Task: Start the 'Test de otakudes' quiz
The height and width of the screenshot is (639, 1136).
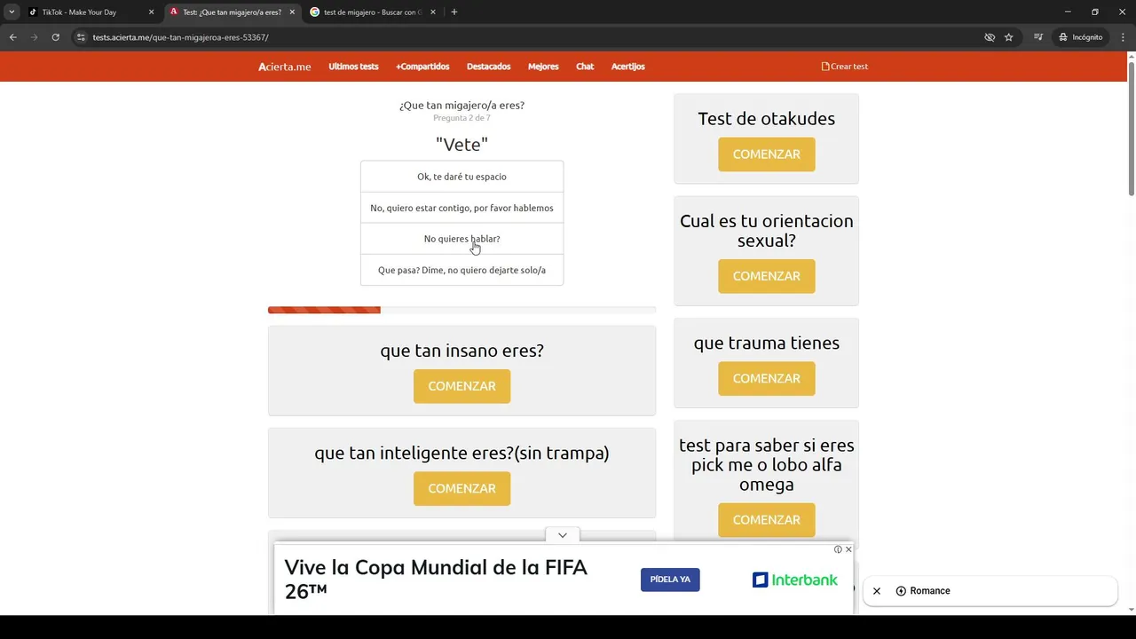Action: tap(766, 154)
